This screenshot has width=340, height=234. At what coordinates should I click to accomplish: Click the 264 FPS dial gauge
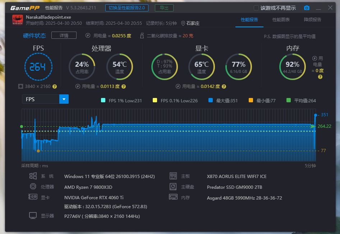tap(38, 67)
